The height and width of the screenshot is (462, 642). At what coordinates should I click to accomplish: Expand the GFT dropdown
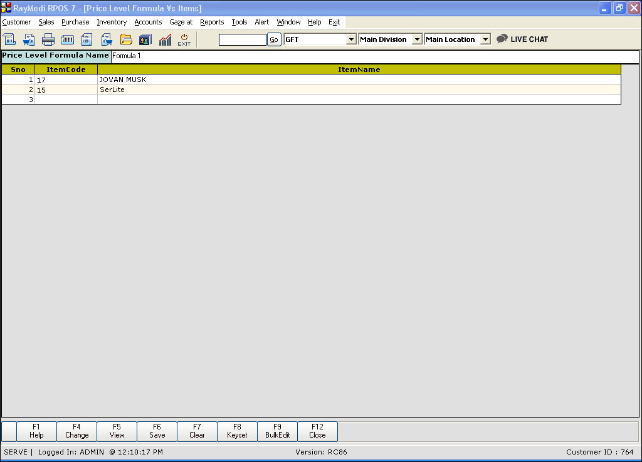[351, 39]
